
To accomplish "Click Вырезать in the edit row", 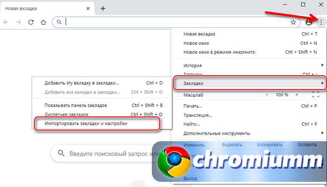I will pos(232,144).
